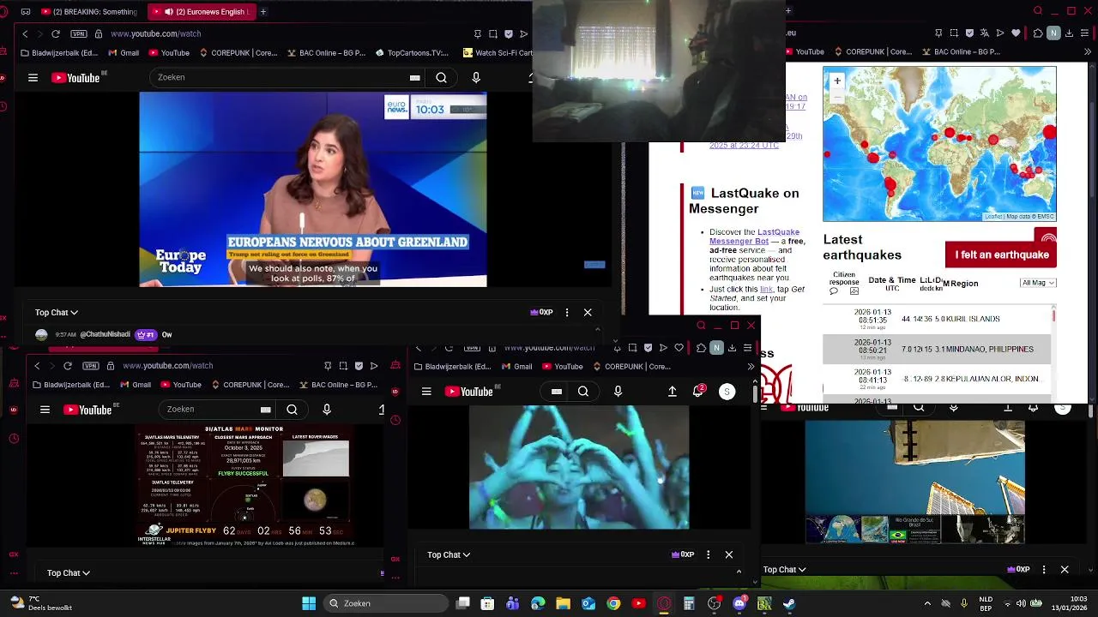The height and width of the screenshot is (617, 1098).
Task: Expand the Top Chat dropdown in the Euronews window
Action: click(x=57, y=313)
